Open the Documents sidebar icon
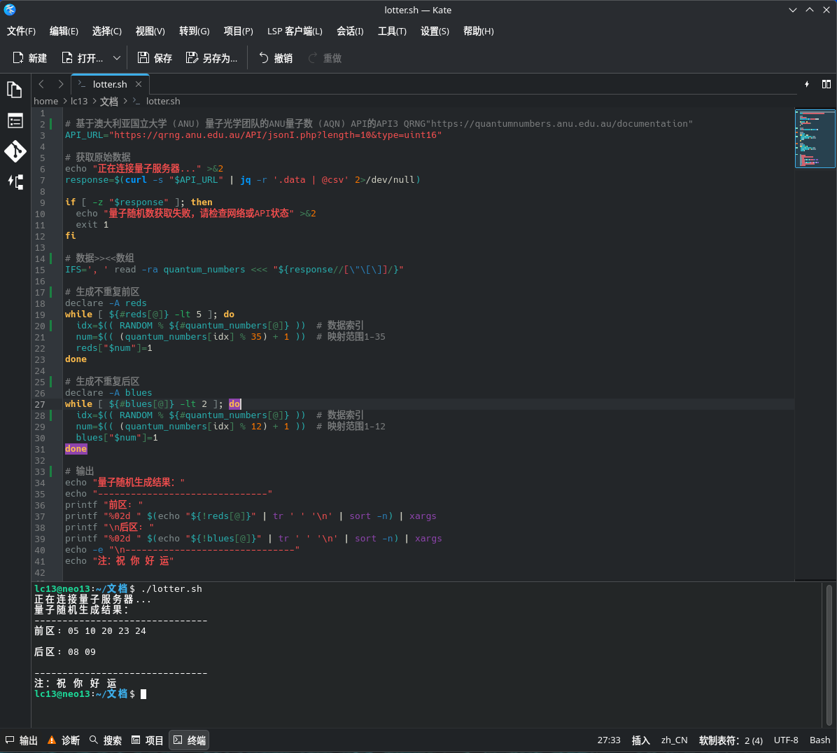837x753 pixels. click(x=15, y=90)
